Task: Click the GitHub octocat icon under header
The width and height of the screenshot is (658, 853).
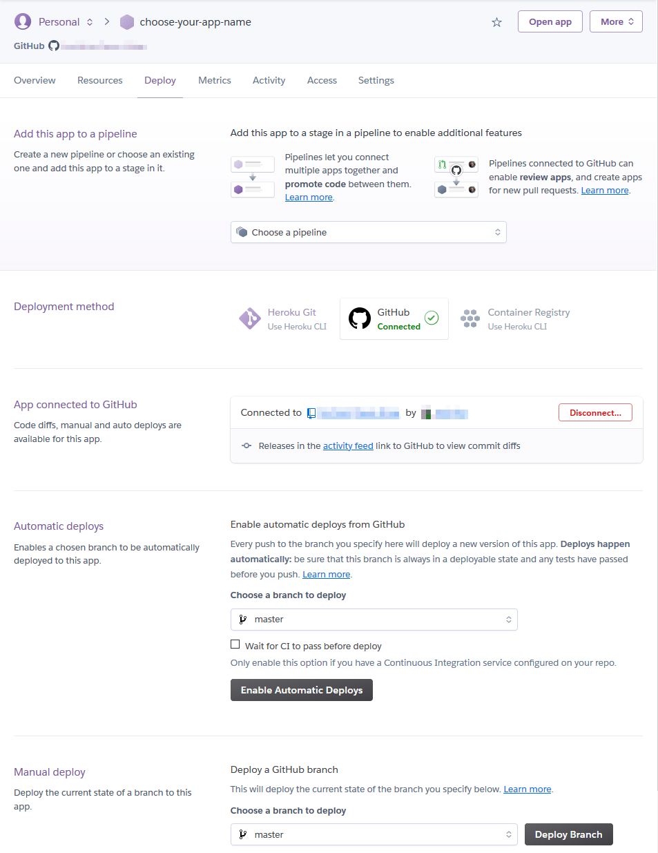Action: pyautogui.click(x=54, y=46)
